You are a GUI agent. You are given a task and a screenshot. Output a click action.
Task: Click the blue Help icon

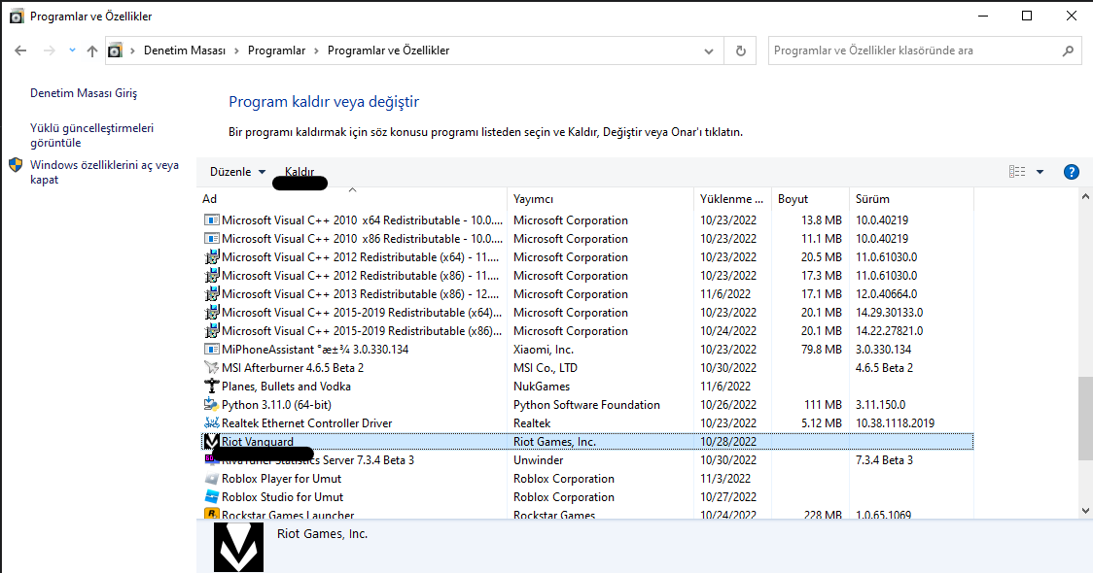pyautogui.click(x=1072, y=172)
